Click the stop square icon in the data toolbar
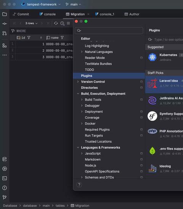 pyautogui.click(x=68, y=23)
